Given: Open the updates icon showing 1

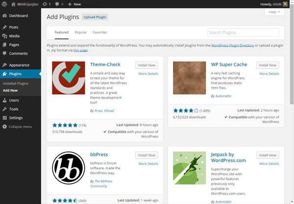Looking at the screenshot, I should pyautogui.click(x=45, y=4).
